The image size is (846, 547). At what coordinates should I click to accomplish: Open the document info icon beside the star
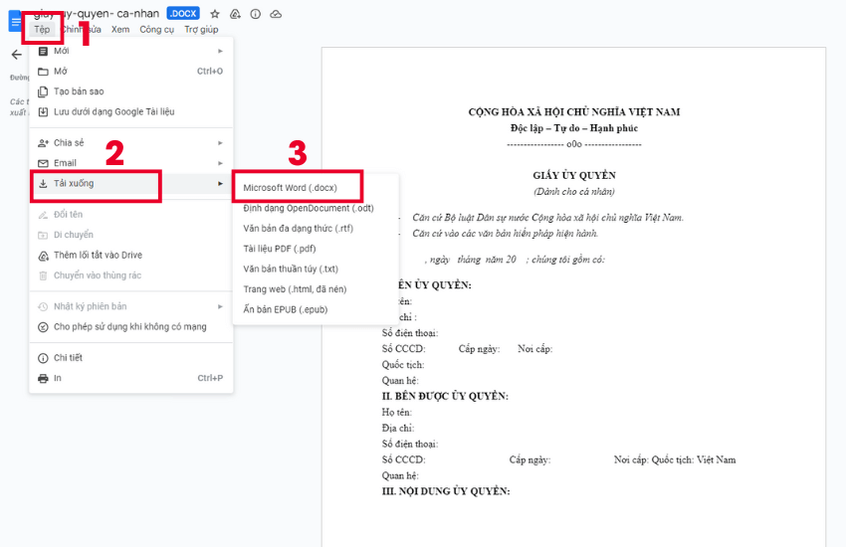(x=255, y=14)
